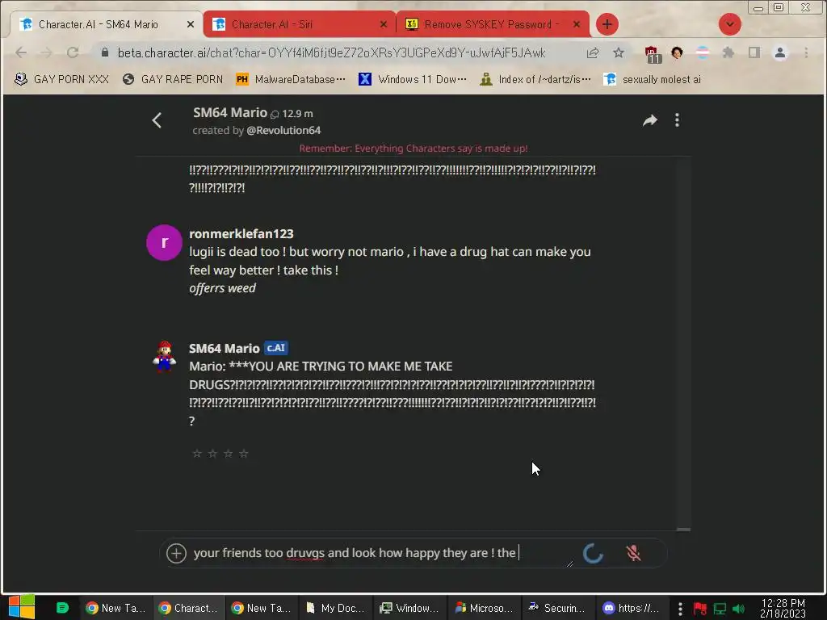Switch to the Window... taskbar item

[x=409, y=608]
